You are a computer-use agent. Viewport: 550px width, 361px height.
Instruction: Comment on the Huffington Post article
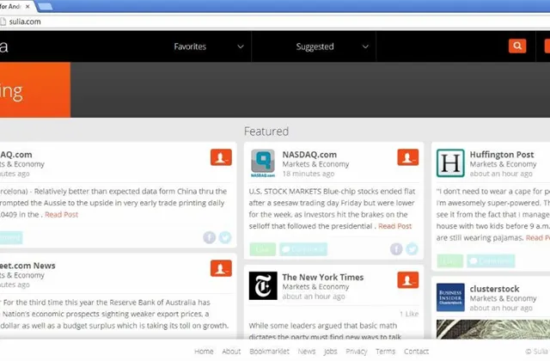491,261
